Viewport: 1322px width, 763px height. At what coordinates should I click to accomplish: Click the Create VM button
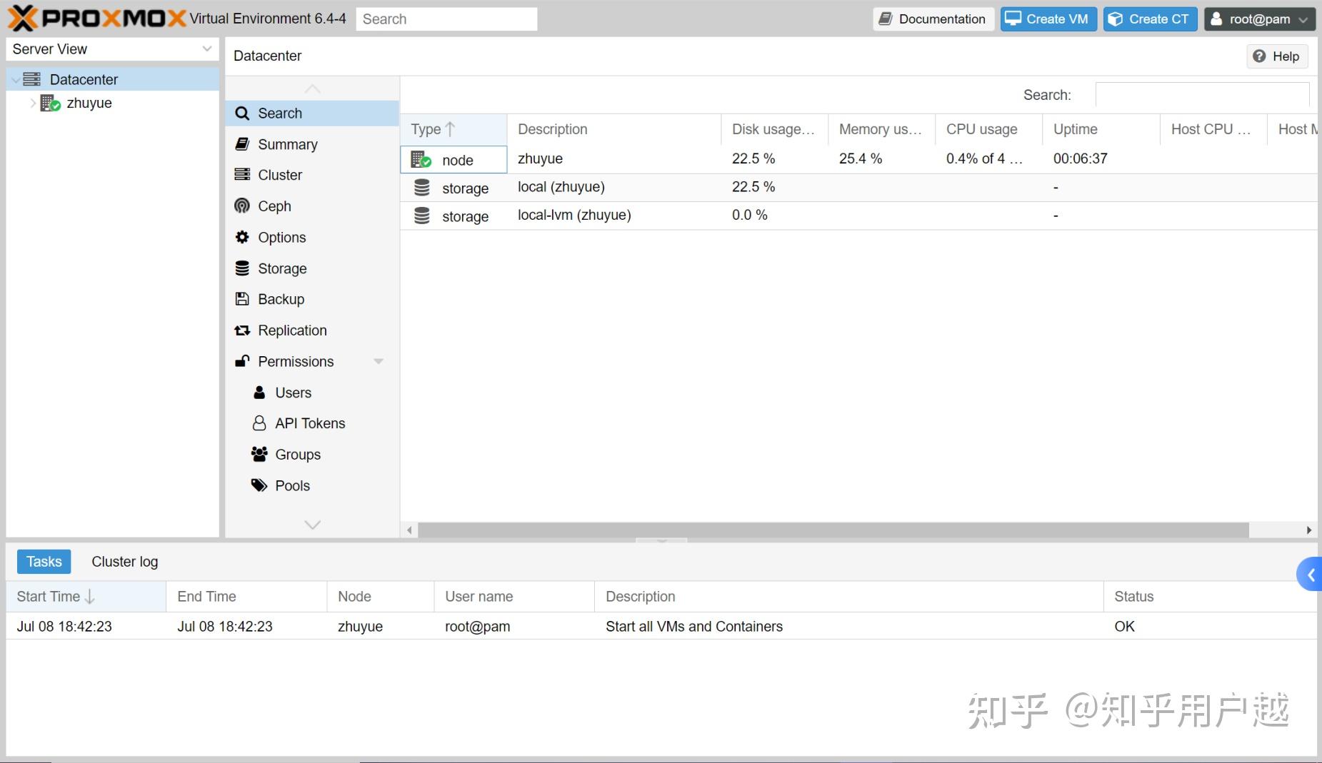coord(1047,19)
